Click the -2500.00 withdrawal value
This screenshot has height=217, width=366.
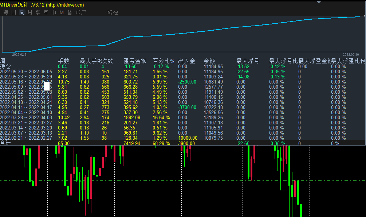pos(187,82)
